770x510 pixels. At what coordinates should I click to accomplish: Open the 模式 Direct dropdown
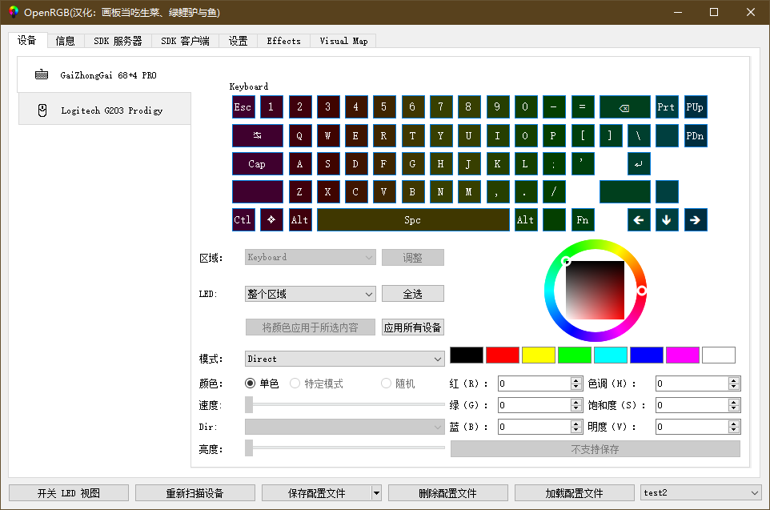[344, 359]
